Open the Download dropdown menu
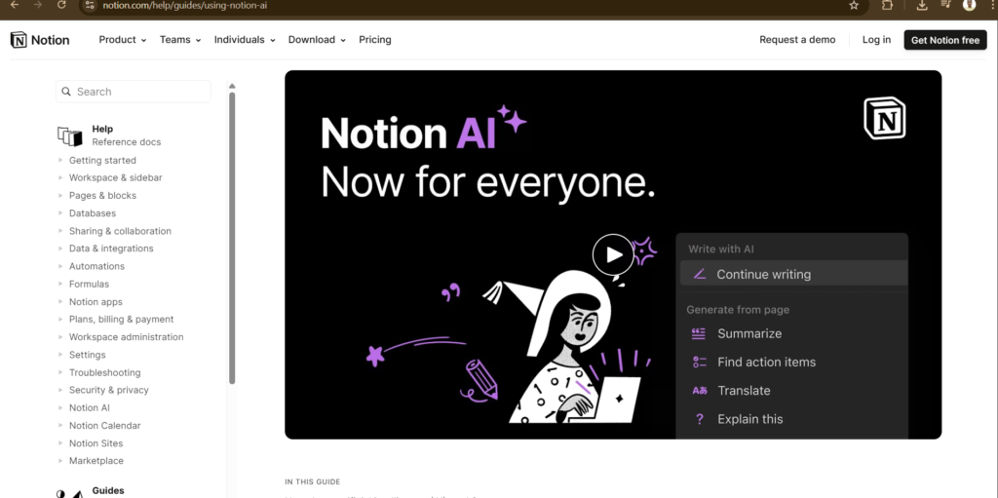 click(x=317, y=40)
